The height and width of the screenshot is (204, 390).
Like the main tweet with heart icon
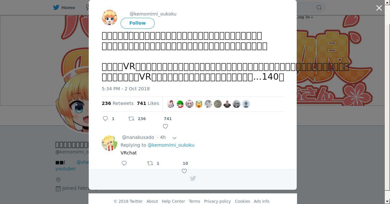pyautogui.click(x=165, y=126)
